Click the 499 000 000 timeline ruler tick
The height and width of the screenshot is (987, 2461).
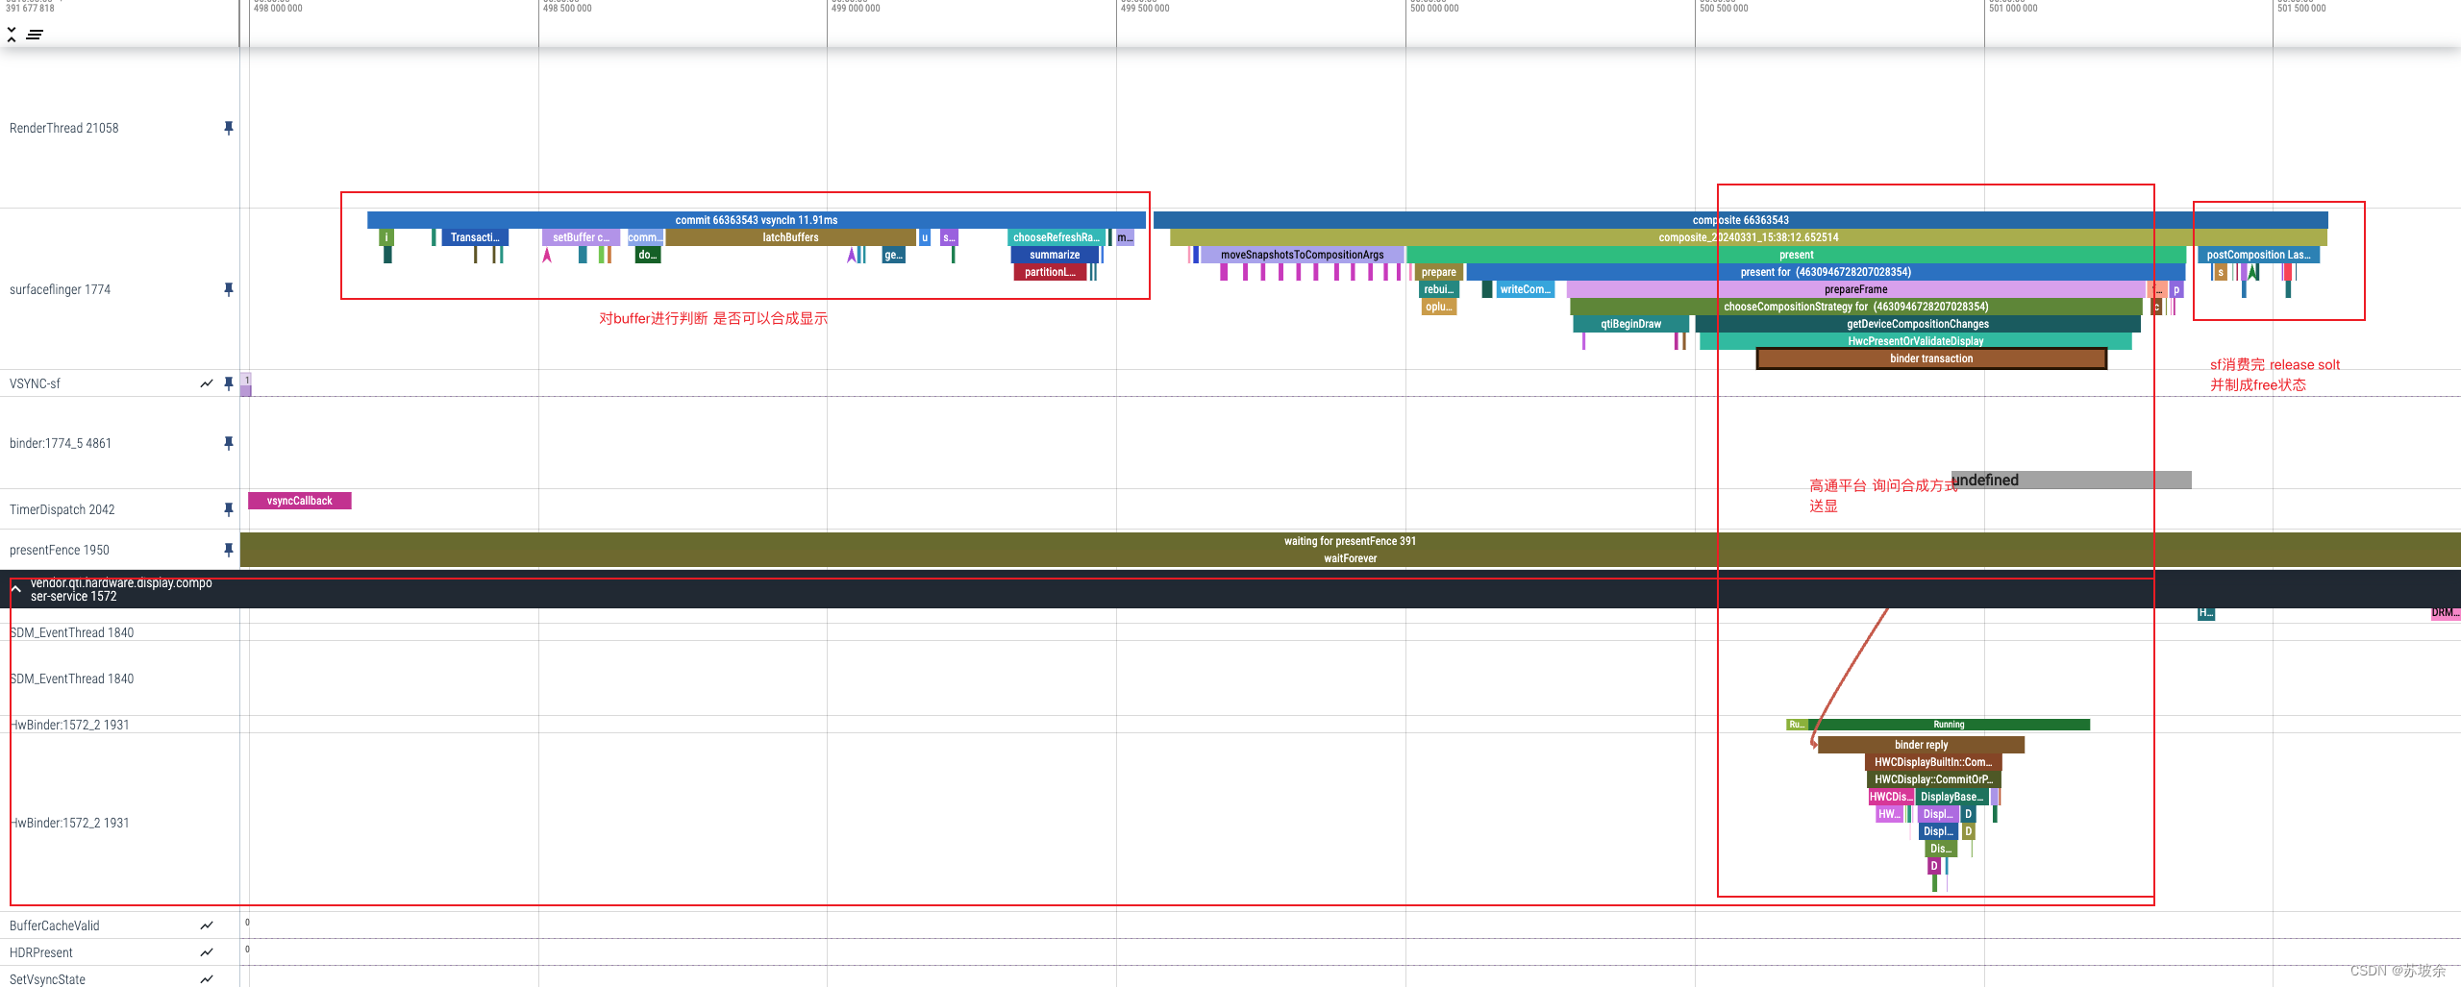pyautogui.click(x=855, y=8)
